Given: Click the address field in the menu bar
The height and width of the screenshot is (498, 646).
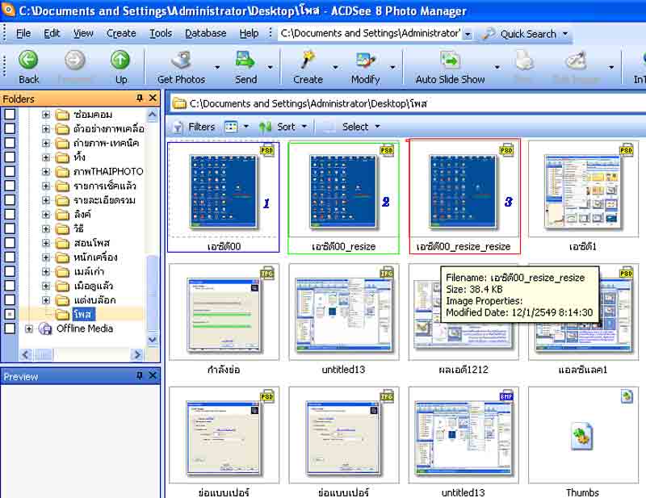Looking at the screenshot, I should pyautogui.click(x=371, y=33).
